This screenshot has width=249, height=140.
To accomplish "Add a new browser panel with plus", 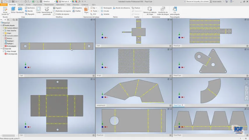I will 8,20.
